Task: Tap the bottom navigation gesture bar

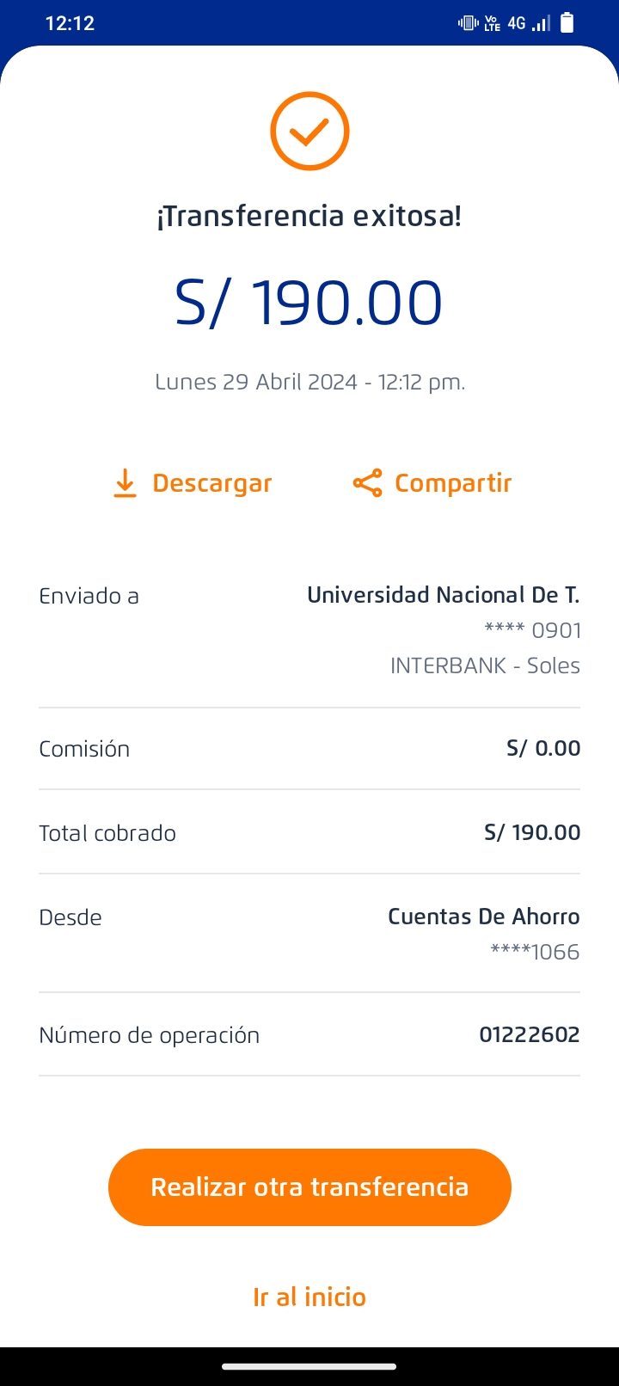Action: pyautogui.click(x=309, y=1366)
